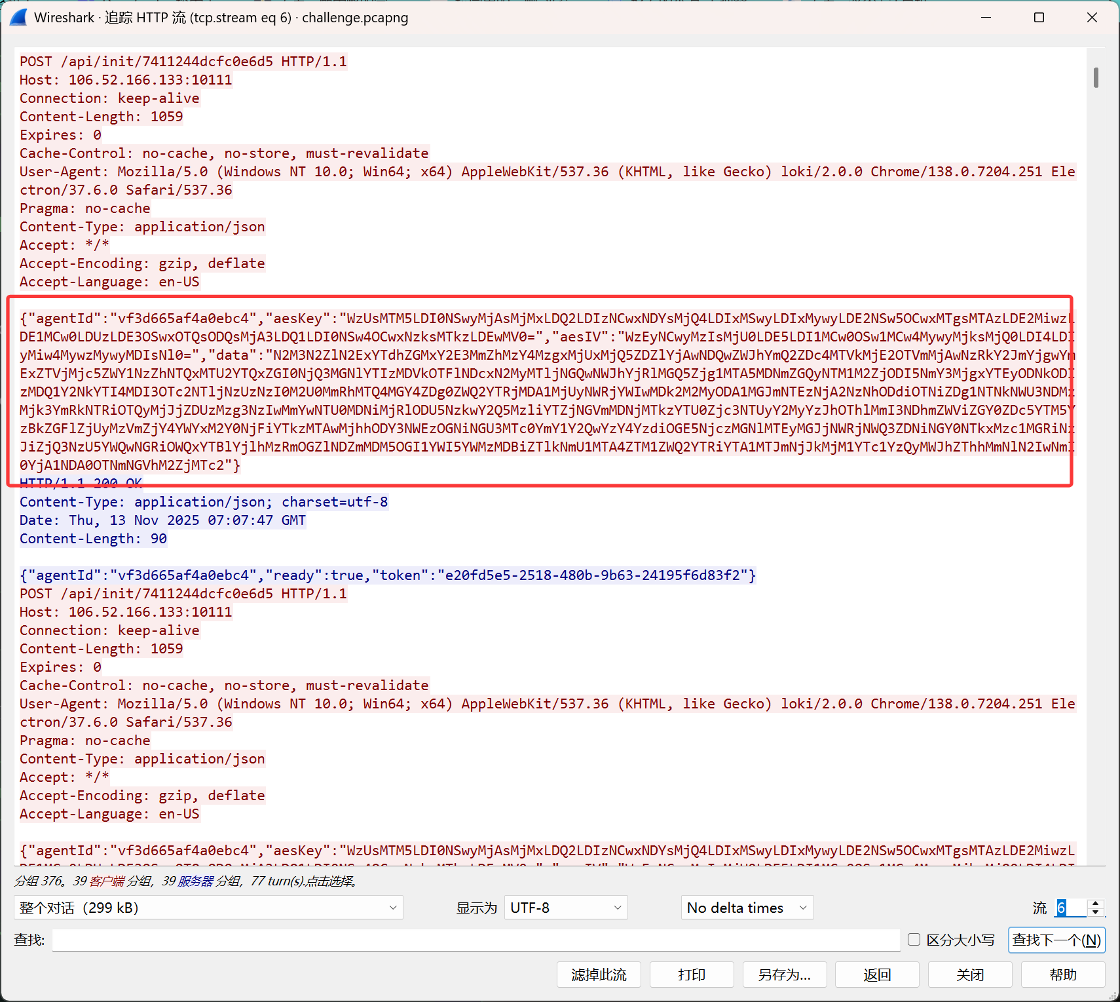1120x1002 pixels.
Task: Click the 滤掉此流 button
Action: tap(599, 974)
